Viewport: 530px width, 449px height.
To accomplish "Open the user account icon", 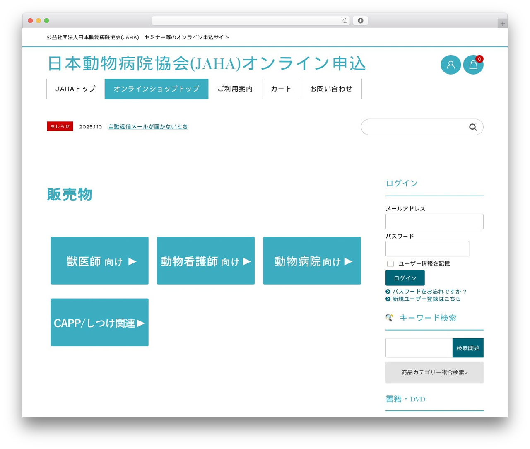I will [x=450, y=65].
